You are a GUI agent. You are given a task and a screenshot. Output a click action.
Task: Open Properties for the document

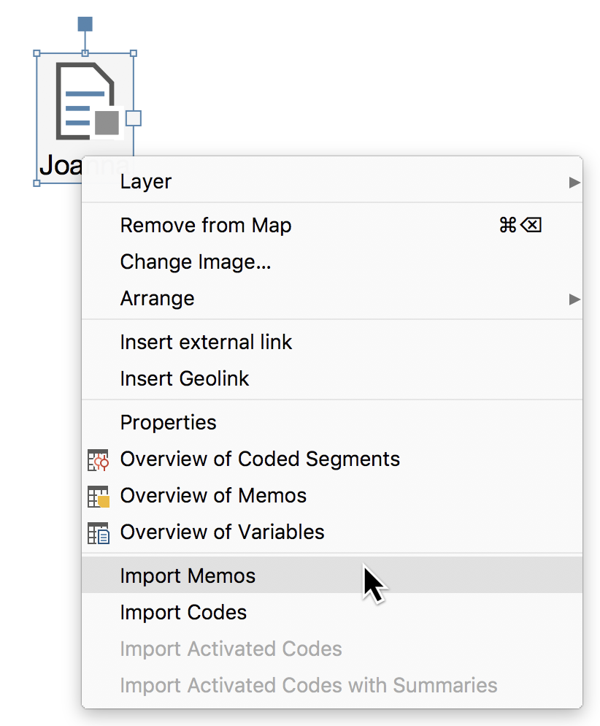(168, 422)
